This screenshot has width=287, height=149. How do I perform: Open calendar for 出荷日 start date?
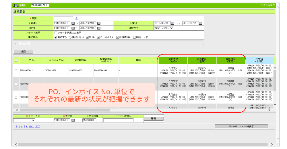click(172, 23)
